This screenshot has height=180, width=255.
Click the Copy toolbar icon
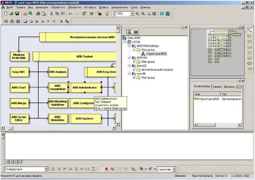coord(57,14)
